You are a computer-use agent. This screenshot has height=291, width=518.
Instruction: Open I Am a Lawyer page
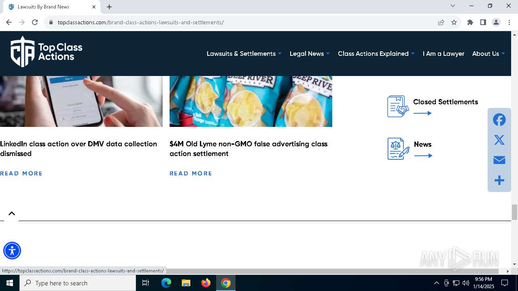click(444, 53)
